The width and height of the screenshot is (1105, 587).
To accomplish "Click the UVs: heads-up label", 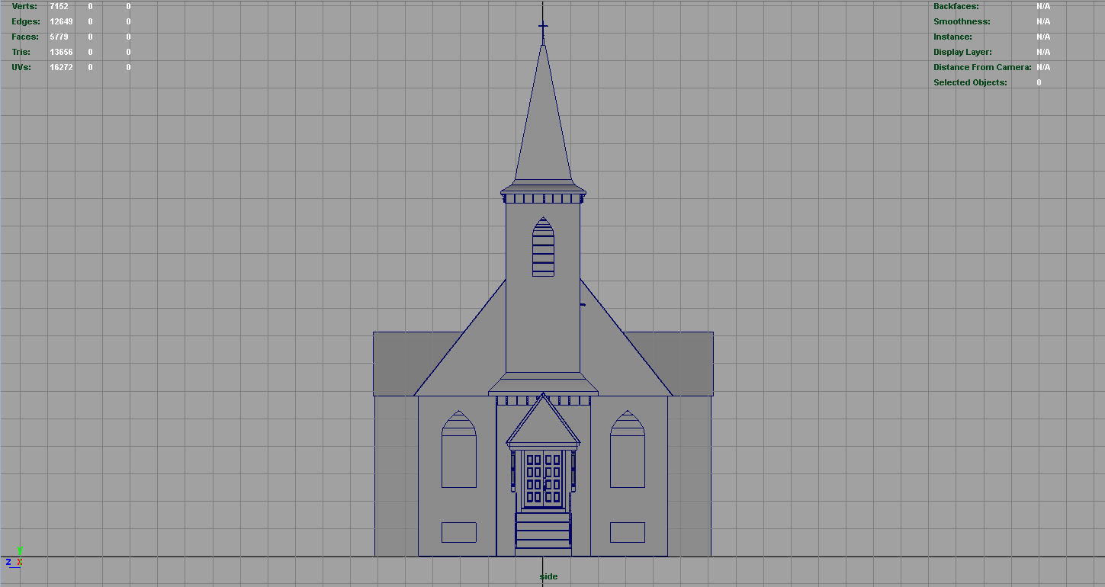I will [x=23, y=67].
